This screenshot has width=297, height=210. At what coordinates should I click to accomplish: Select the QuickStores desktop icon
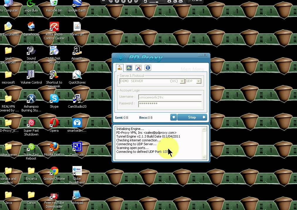pos(77,77)
